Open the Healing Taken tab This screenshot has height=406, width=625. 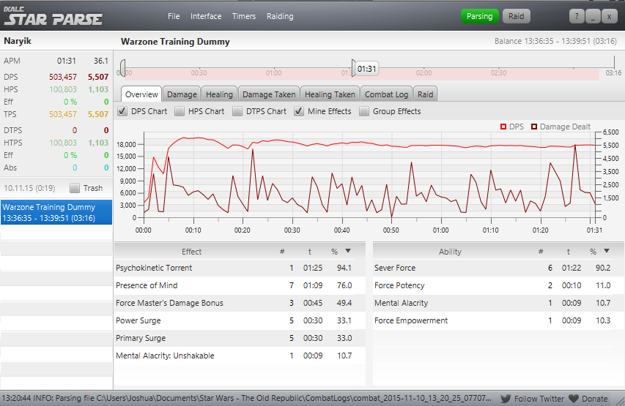[330, 94]
